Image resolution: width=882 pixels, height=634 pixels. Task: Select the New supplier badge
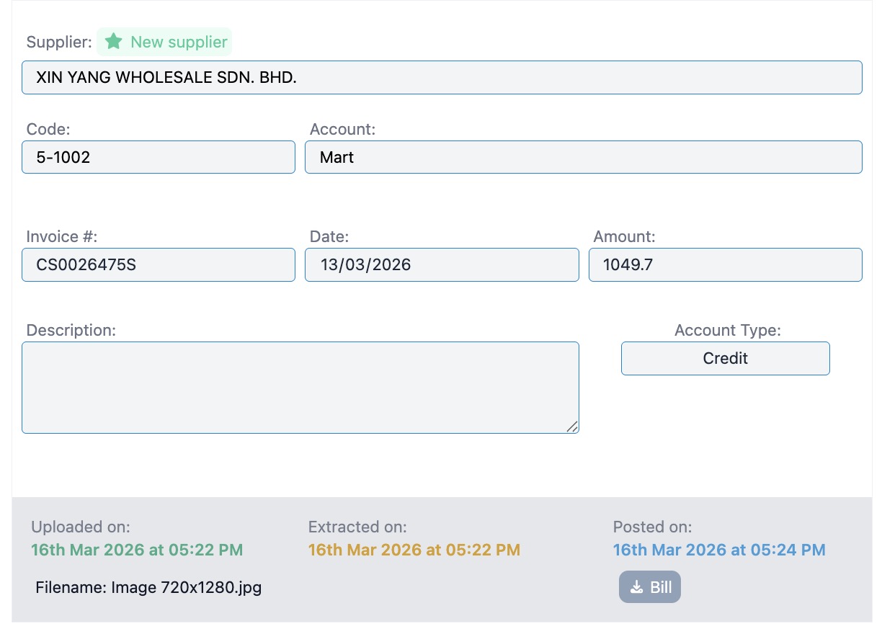click(x=164, y=42)
